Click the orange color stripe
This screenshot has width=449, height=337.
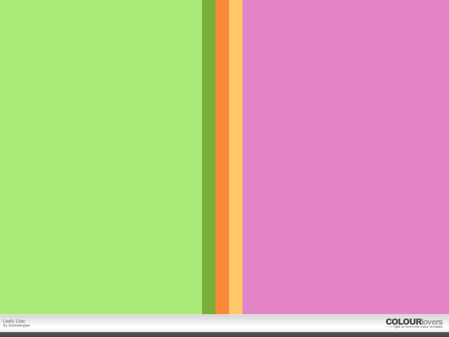coord(222,157)
